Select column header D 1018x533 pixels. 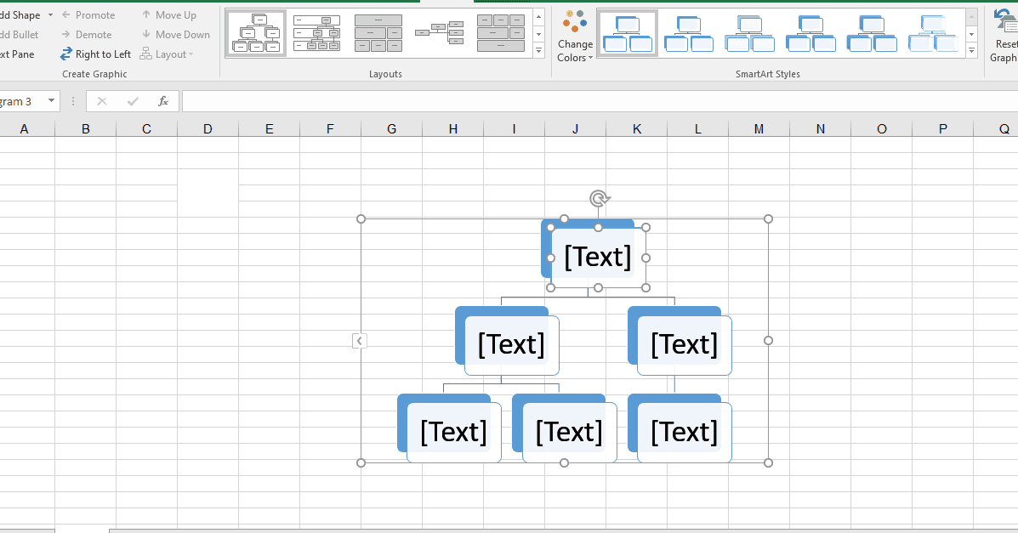click(208, 129)
